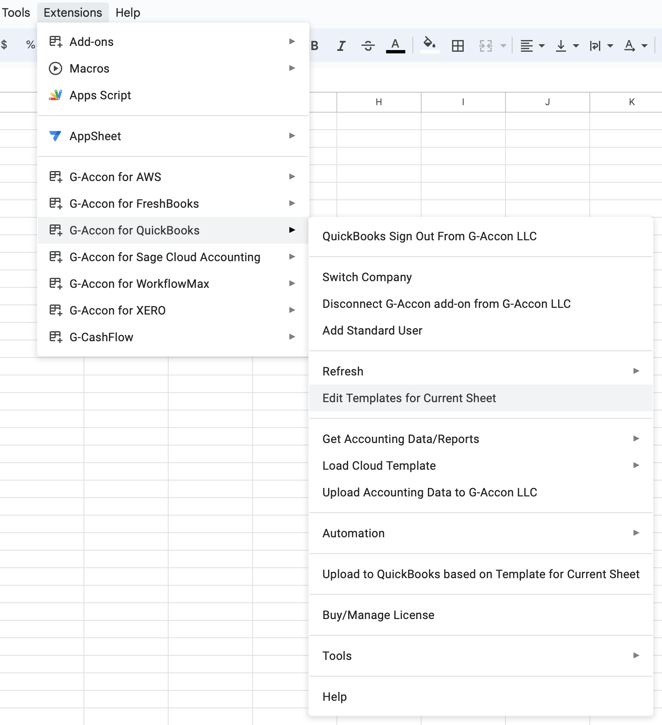Click the text rotation icon

coord(629,45)
